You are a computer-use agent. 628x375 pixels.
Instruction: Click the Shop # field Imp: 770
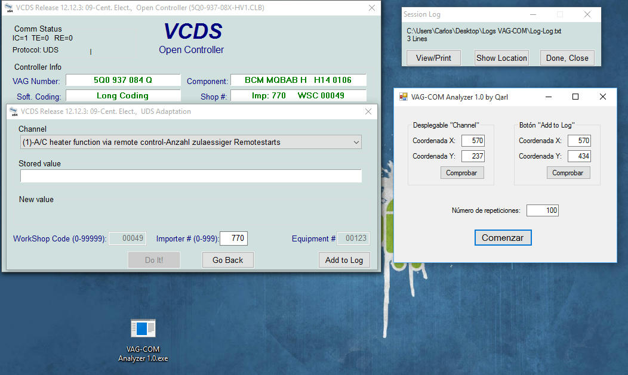298,95
